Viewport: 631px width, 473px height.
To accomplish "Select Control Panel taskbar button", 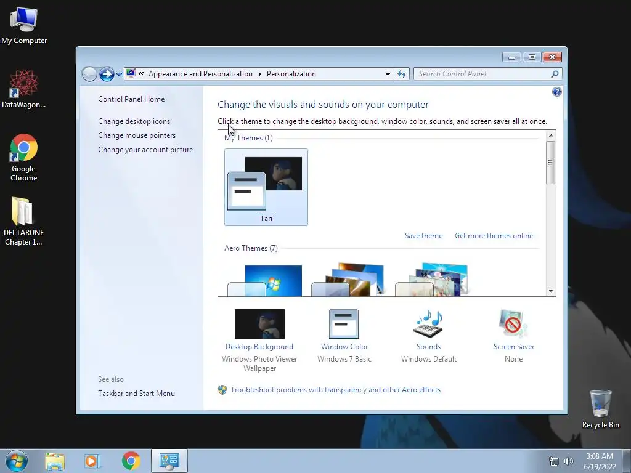I will [169, 461].
